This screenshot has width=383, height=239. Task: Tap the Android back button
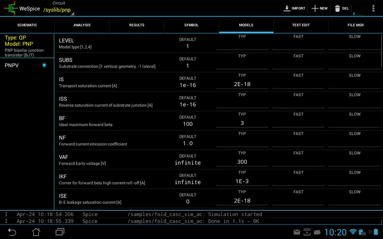[12, 232]
